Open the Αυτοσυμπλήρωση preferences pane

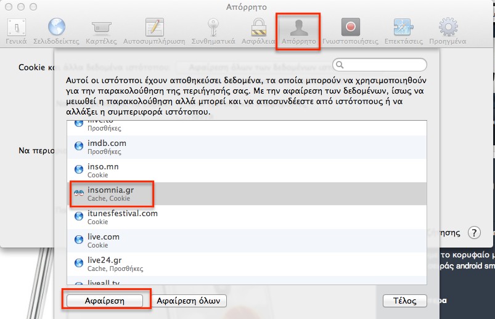point(154,31)
